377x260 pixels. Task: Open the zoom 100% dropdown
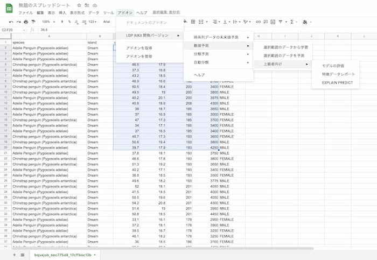click(48, 22)
